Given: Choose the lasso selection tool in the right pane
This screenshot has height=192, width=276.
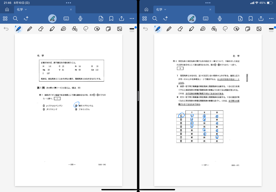Looking at the screenshot, I should [225, 29].
